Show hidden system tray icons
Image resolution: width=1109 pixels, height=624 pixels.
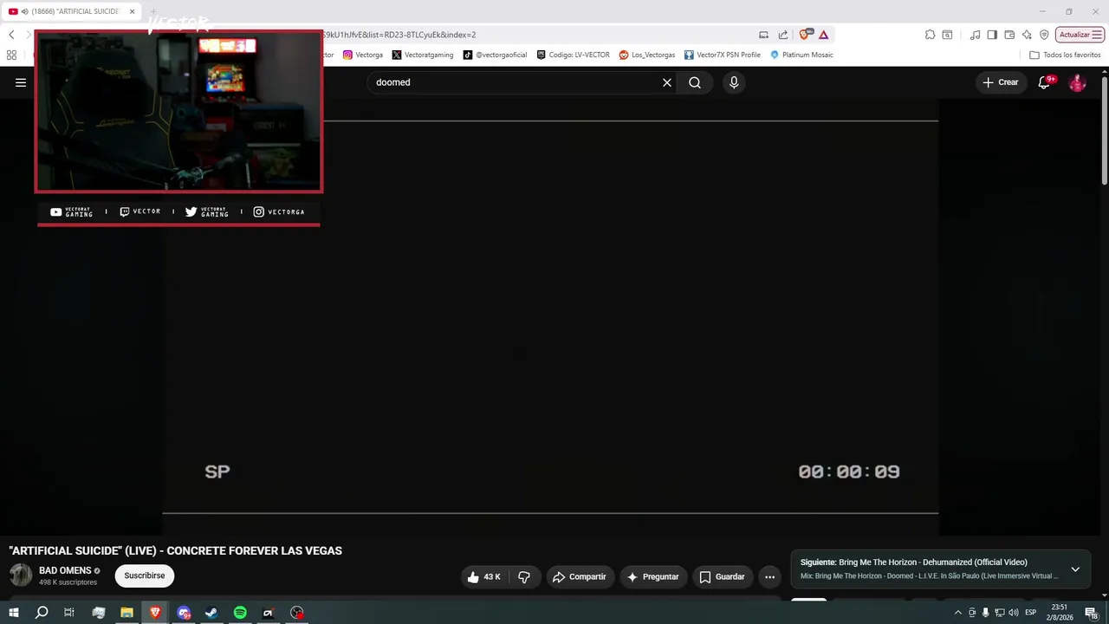point(957,613)
